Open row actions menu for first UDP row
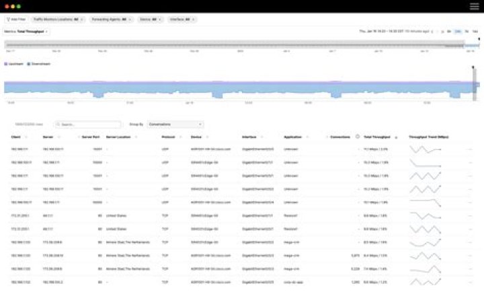Viewport: 484px width, 294px height. pyautogui.click(x=470, y=149)
